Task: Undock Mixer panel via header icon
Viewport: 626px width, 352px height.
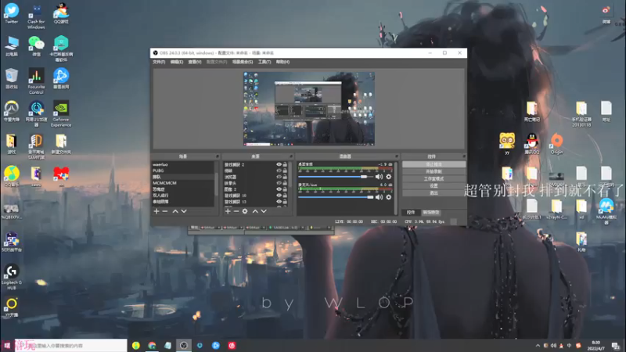Action: [397, 156]
